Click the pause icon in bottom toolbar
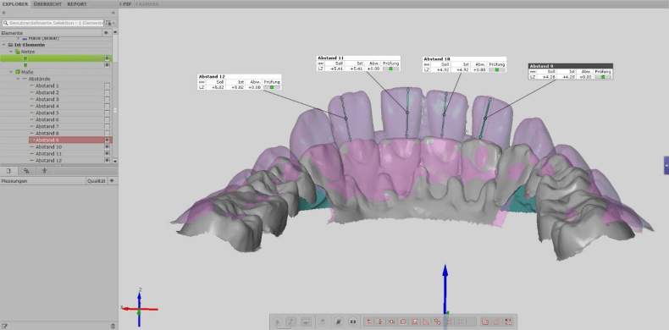 353,322
